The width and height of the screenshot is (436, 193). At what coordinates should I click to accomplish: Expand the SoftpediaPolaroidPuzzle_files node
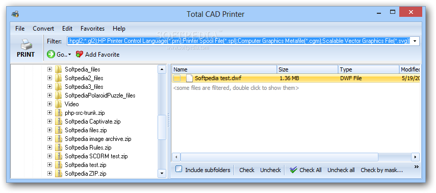pos(49,95)
